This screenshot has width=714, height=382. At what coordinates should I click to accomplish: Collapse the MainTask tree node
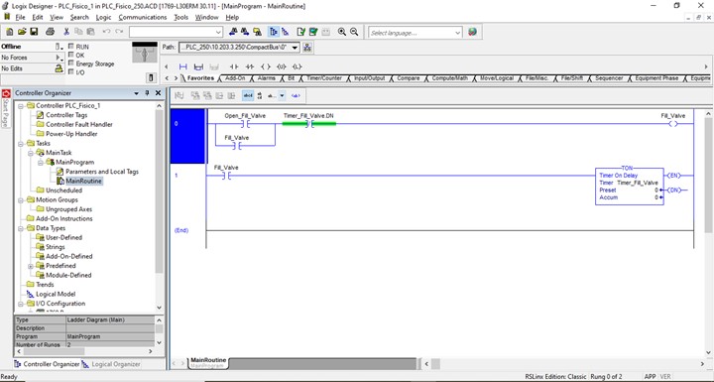click(x=31, y=153)
